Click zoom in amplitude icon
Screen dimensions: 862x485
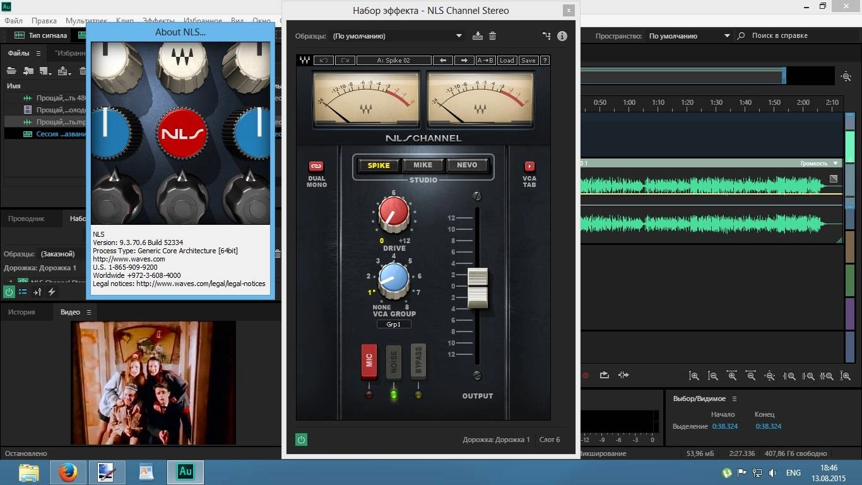coord(694,376)
